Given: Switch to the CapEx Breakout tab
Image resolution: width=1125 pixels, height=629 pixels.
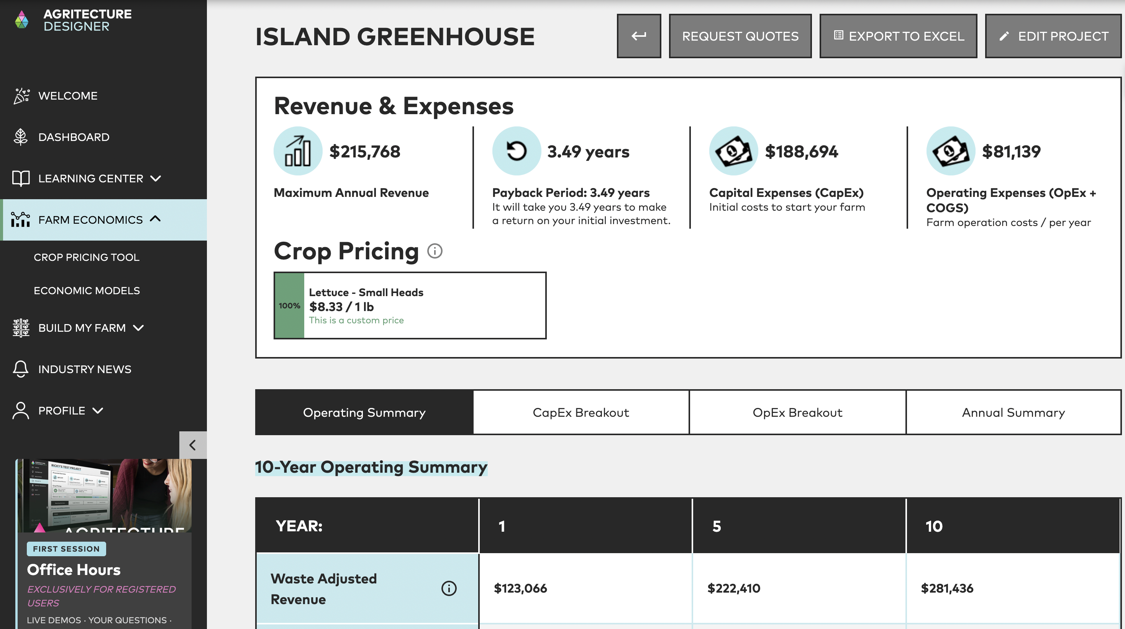Looking at the screenshot, I should click(581, 413).
